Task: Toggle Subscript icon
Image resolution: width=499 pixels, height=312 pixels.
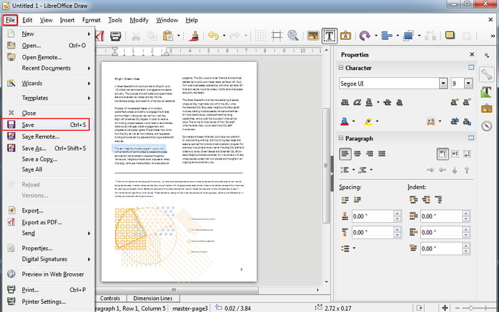Action: (x=467, y=121)
